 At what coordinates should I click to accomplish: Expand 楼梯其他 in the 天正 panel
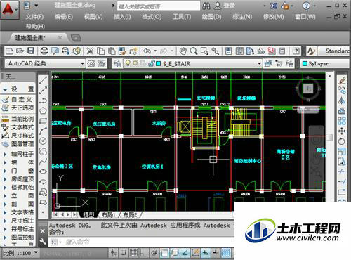(x=5, y=188)
